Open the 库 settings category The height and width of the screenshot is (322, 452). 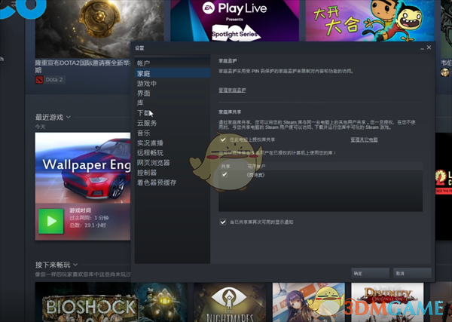pos(173,103)
